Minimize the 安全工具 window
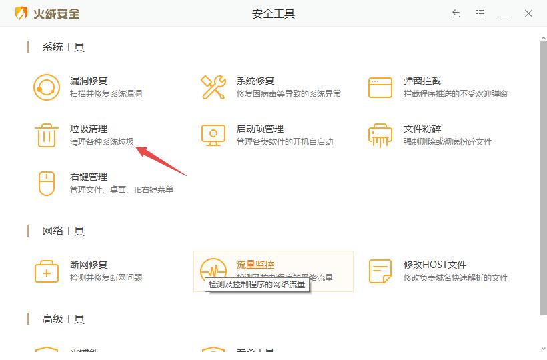Screen dimensions: 547x360 (504, 16)
